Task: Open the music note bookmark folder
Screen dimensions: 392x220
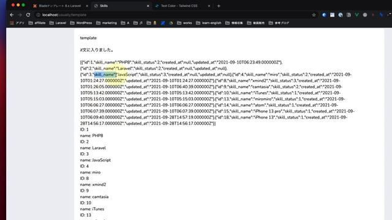Action: click(x=138, y=23)
